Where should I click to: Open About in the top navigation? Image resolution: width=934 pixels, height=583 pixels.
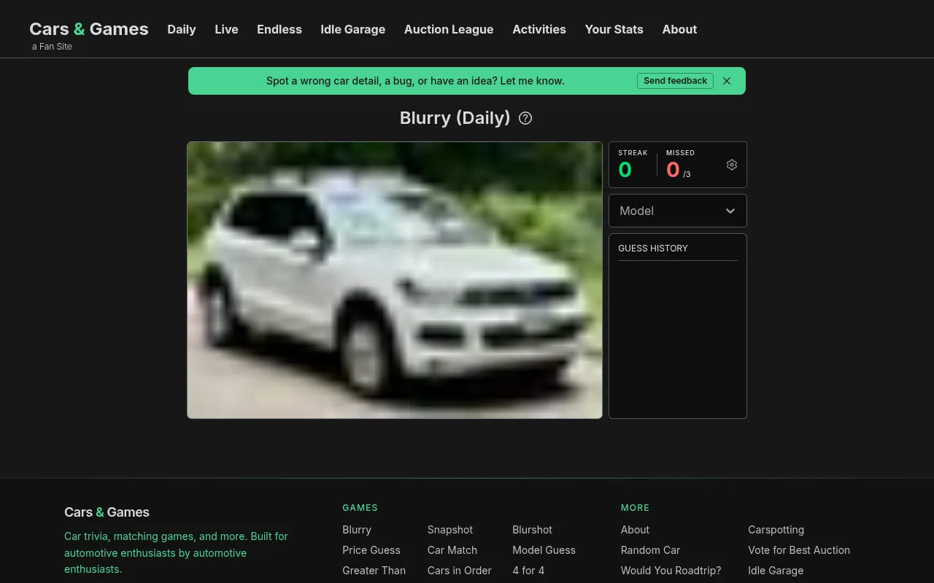(679, 29)
